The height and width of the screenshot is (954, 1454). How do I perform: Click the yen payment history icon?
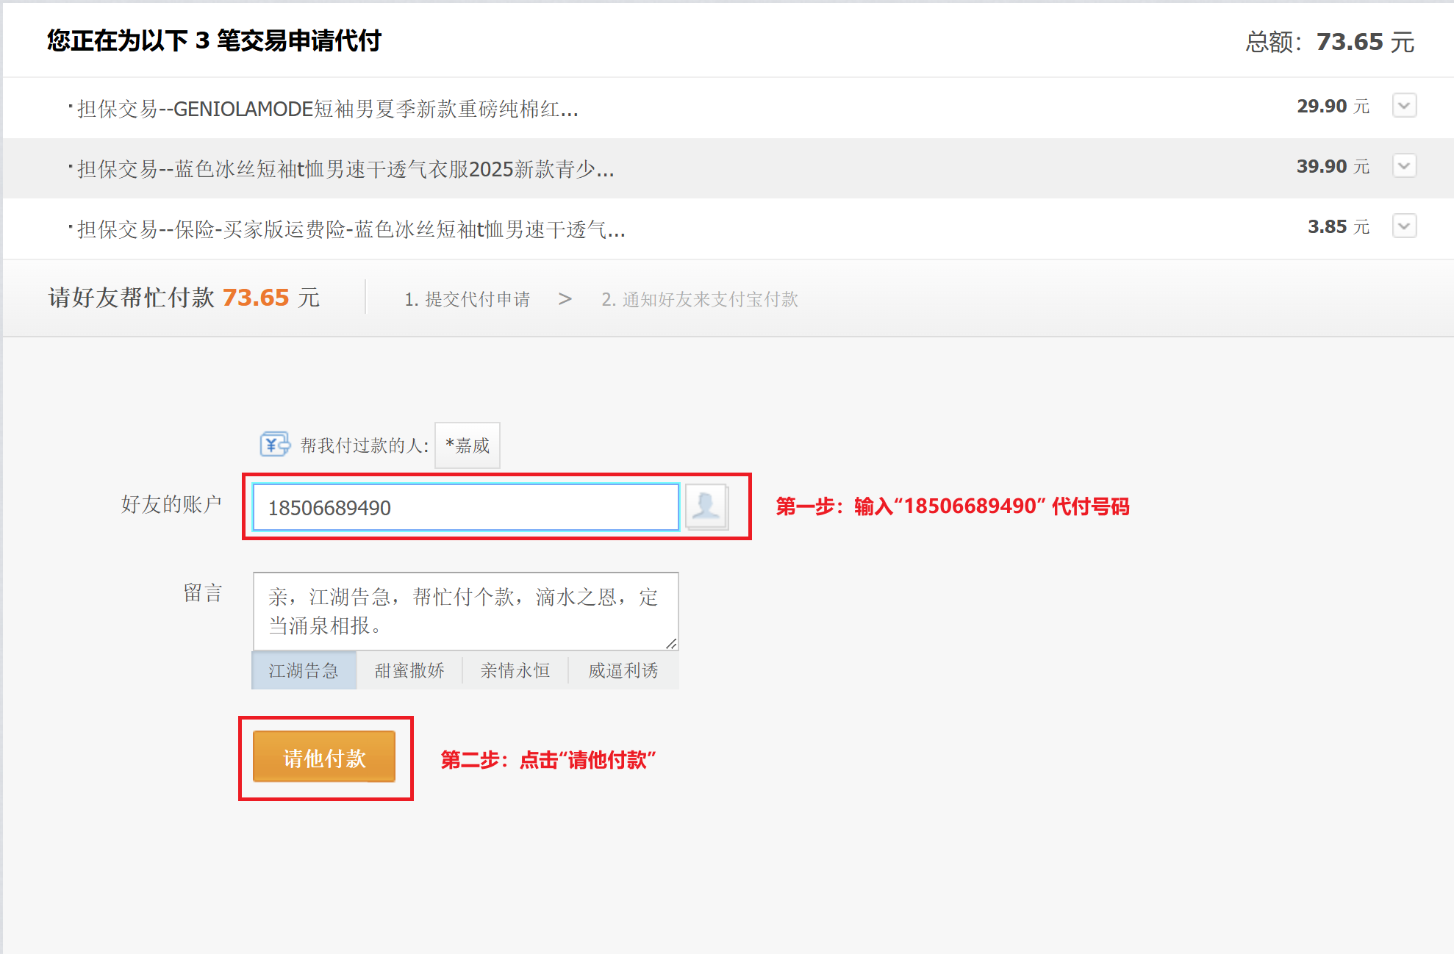274,445
